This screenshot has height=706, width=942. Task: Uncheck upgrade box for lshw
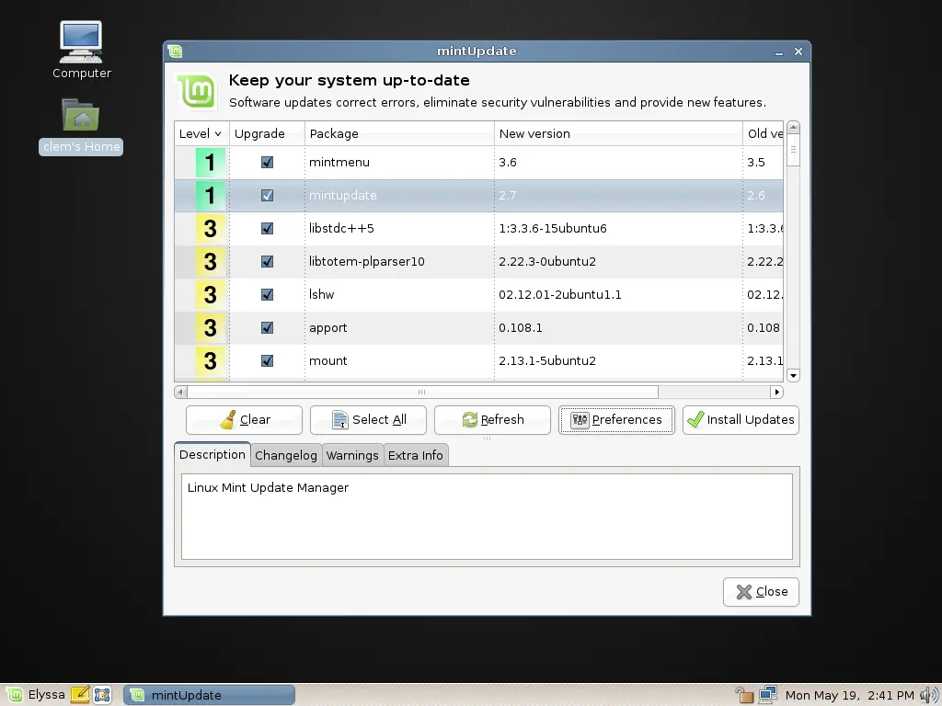267,294
